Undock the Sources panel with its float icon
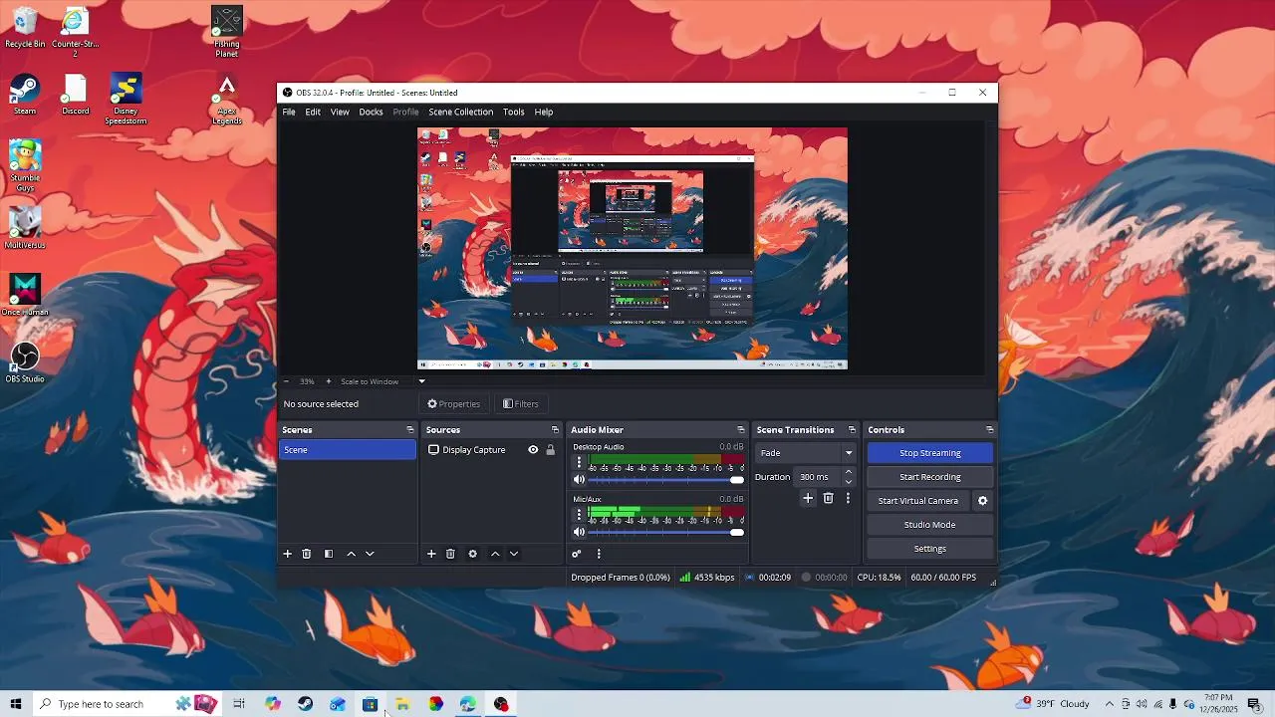This screenshot has height=717, width=1275. [553, 430]
